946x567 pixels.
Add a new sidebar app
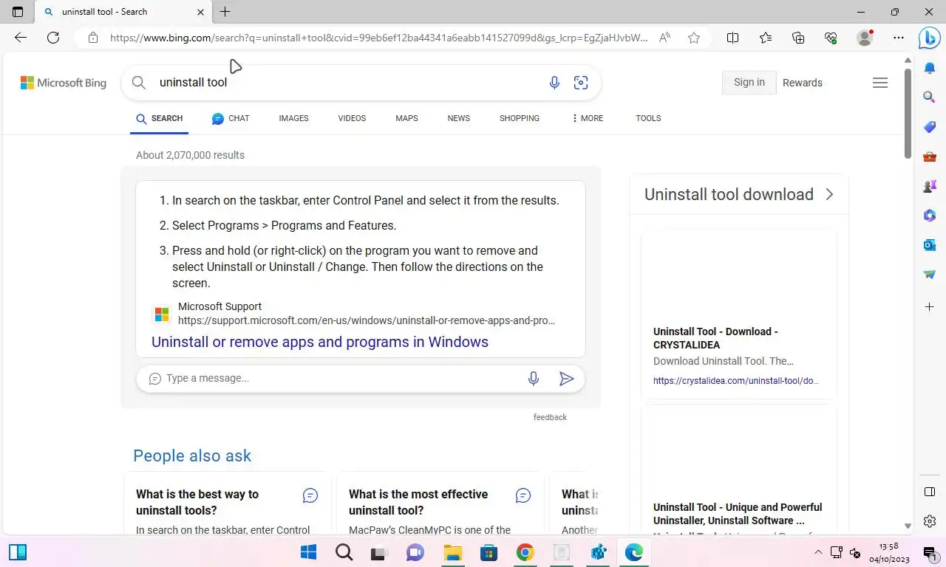pyautogui.click(x=930, y=306)
